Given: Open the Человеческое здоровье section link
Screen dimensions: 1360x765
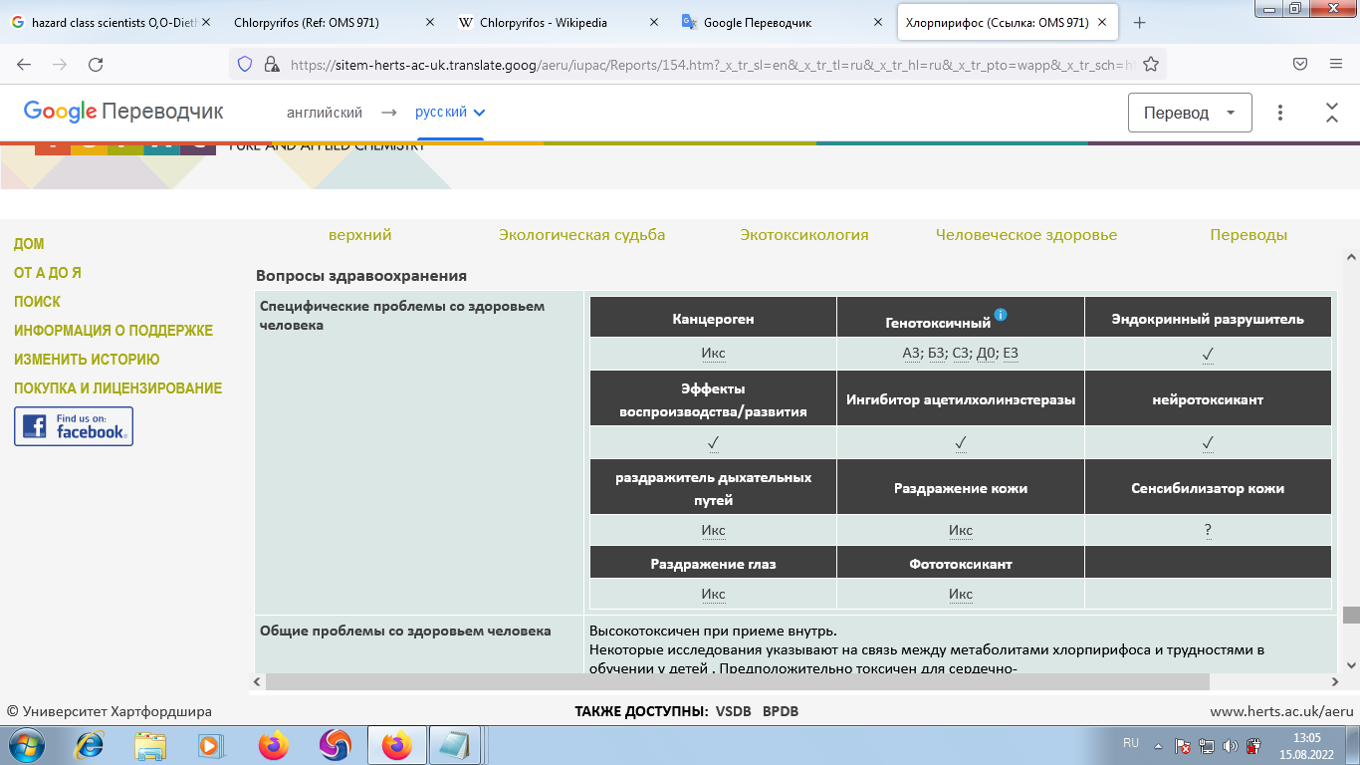Looking at the screenshot, I should click(1025, 235).
